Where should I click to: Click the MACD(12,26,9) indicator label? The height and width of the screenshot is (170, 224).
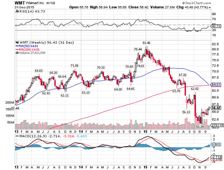coord(33,136)
